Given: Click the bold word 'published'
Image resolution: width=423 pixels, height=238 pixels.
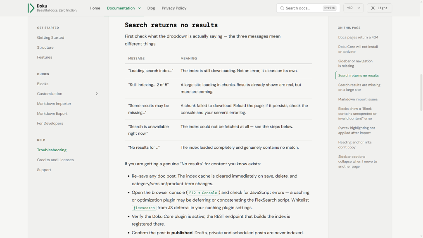Looking at the screenshot, I should coord(182,233).
